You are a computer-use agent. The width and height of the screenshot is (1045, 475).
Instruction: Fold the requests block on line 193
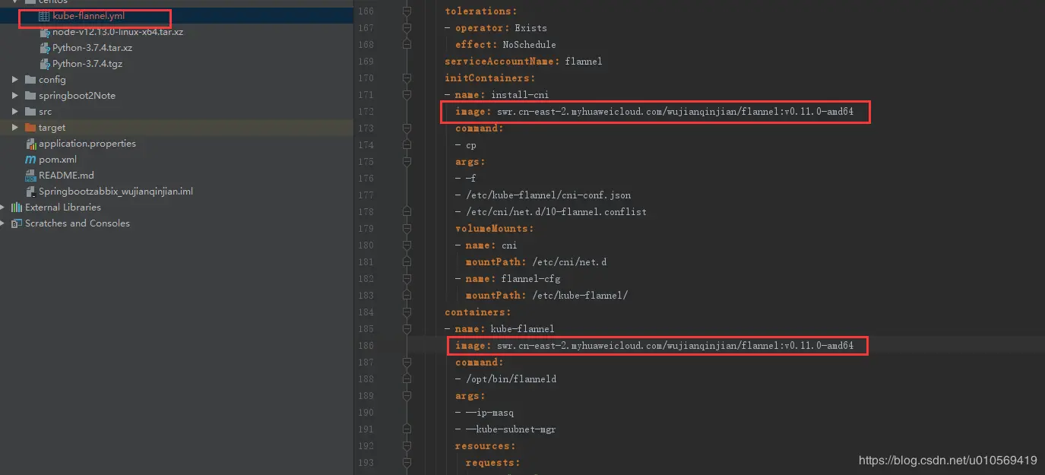click(407, 463)
